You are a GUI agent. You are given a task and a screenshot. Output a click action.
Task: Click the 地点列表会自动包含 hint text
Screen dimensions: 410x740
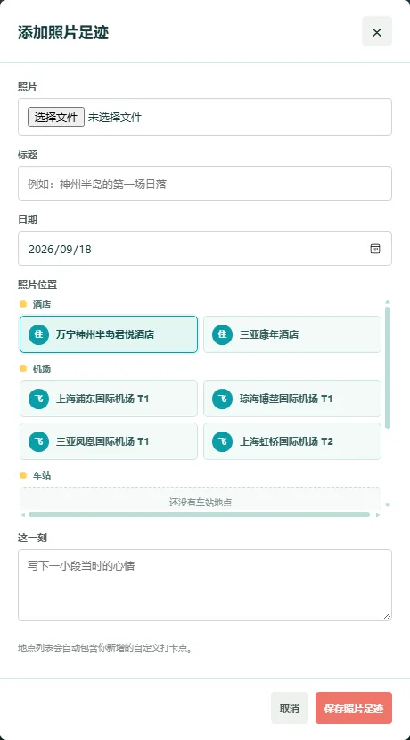105,647
